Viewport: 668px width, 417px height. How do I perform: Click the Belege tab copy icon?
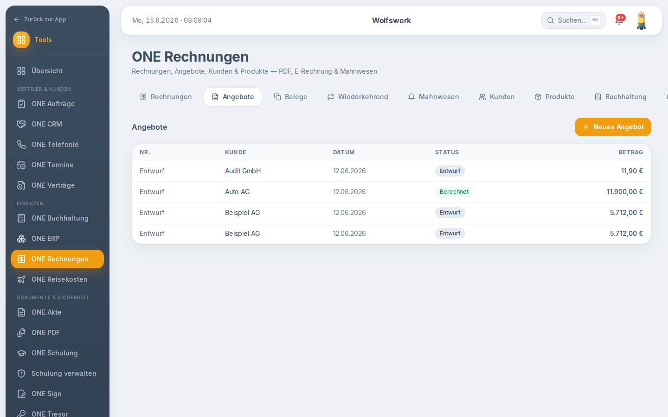tap(277, 97)
